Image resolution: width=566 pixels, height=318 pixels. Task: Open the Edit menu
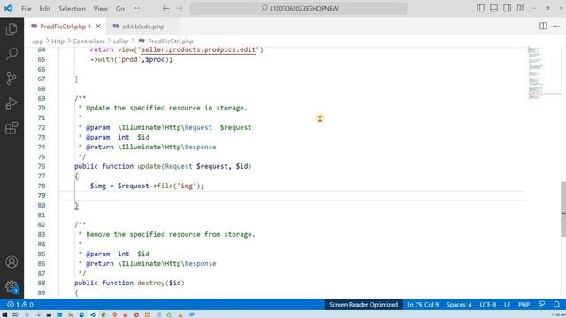(45, 8)
